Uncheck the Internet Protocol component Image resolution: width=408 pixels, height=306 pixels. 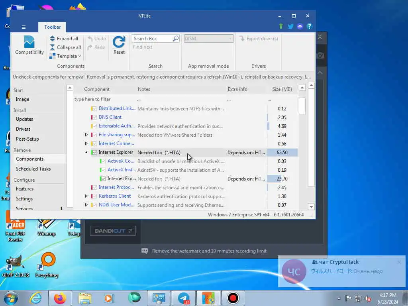[94, 188]
